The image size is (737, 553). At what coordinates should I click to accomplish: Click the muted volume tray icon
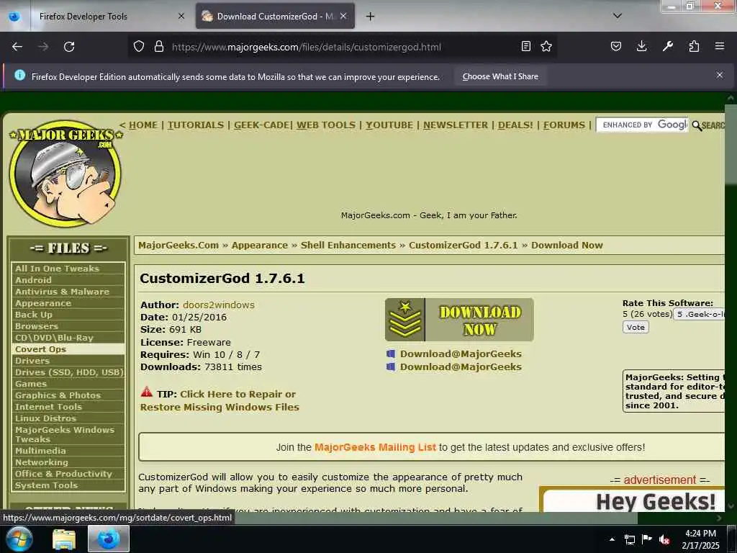[664, 540]
